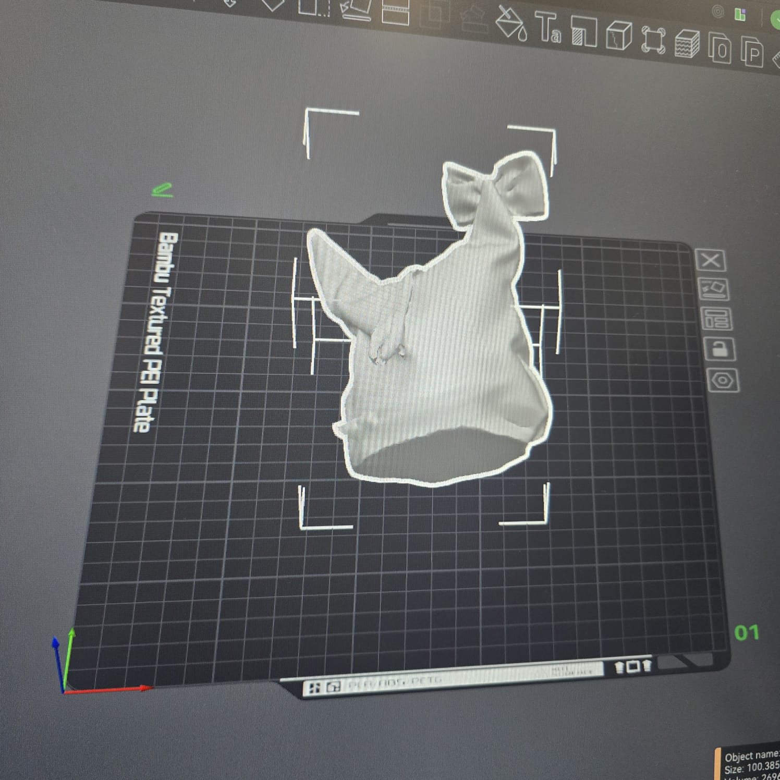Click the layered wavy cube toolbar icon
This screenshot has height=780, width=780.
[687, 44]
